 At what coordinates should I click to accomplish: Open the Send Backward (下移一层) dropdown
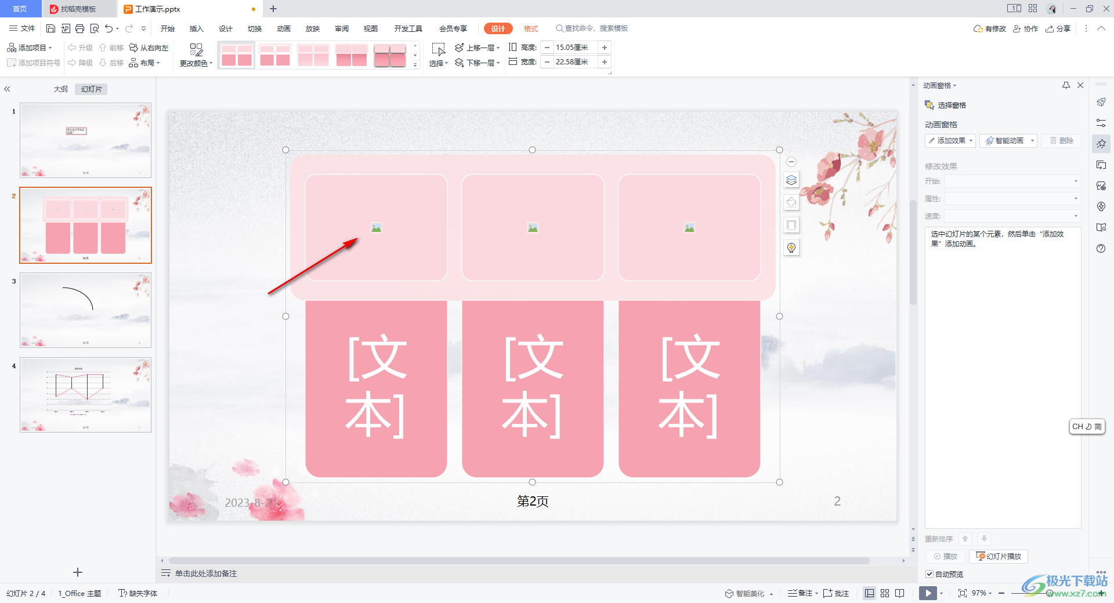[x=478, y=63]
